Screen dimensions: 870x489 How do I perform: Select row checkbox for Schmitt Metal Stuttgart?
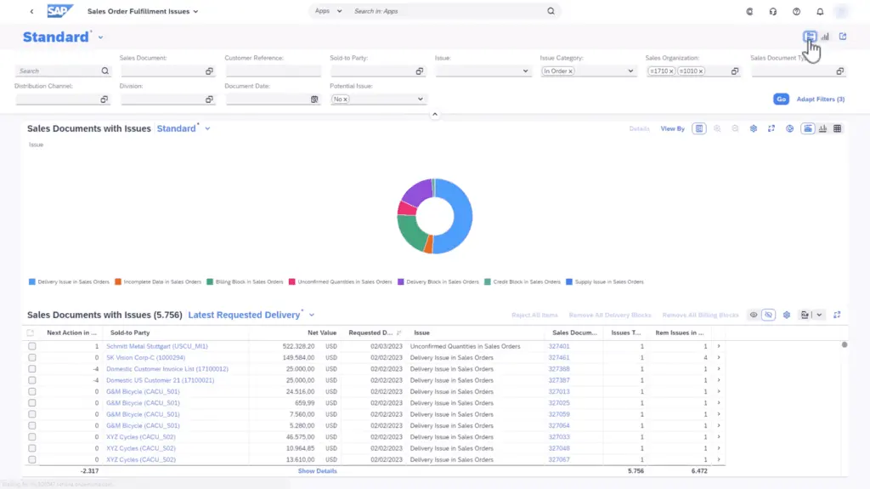tap(32, 346)
